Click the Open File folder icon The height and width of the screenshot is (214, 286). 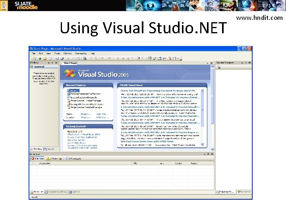point(44,58)
